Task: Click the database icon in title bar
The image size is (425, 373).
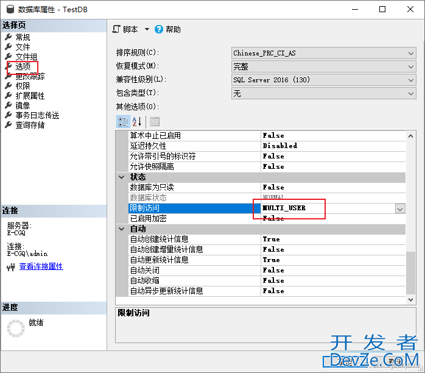Action: pos(10,9)
